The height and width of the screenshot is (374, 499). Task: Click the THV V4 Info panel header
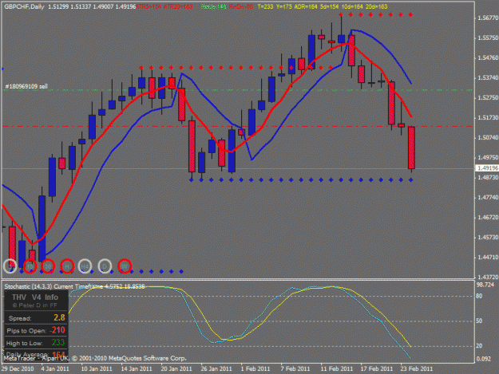tap(35, 297)
